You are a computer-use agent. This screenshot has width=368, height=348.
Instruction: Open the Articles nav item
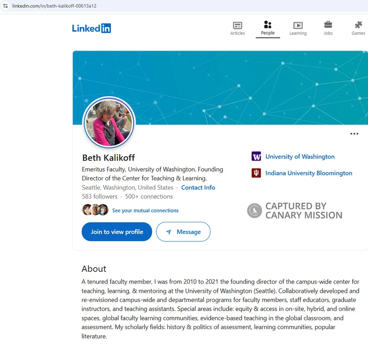tap(237, 29)
